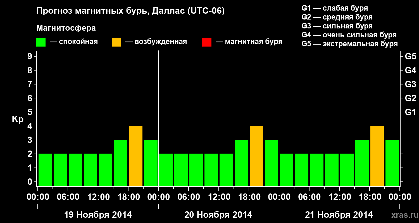
Task: Click the '18:00' tick label for 20 Ноября
Action: (249, 197)
